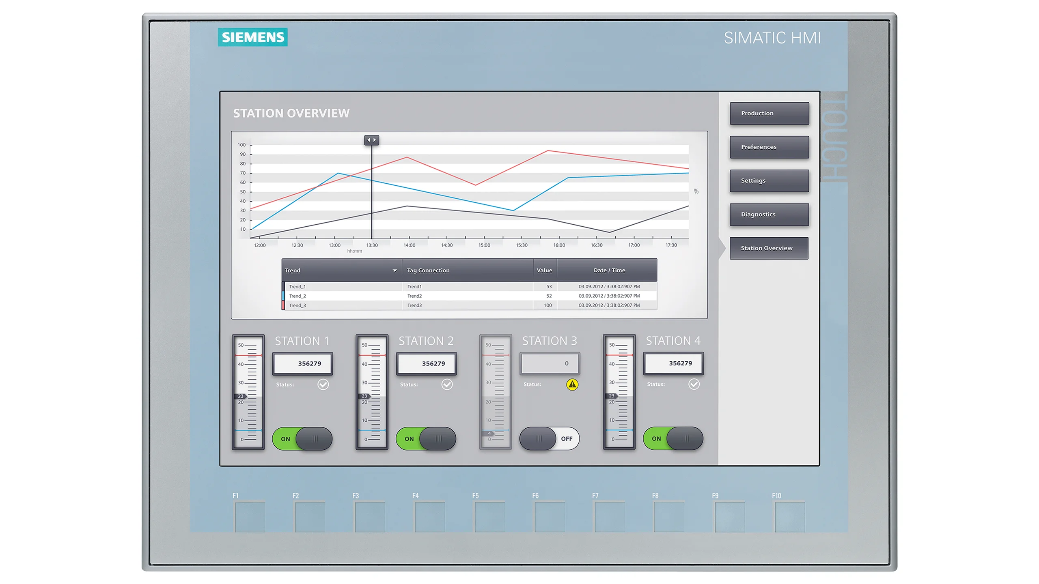Turn off the Station 4 switch

pos(673,438)
